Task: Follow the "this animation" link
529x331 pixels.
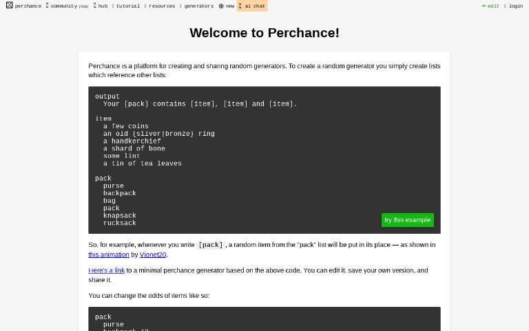Action: (x=109, y=254)
